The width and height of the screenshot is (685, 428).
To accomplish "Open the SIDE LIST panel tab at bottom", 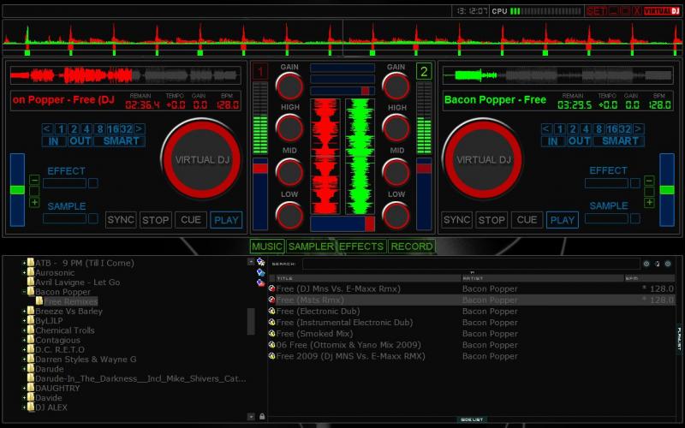I will (472, 419).
